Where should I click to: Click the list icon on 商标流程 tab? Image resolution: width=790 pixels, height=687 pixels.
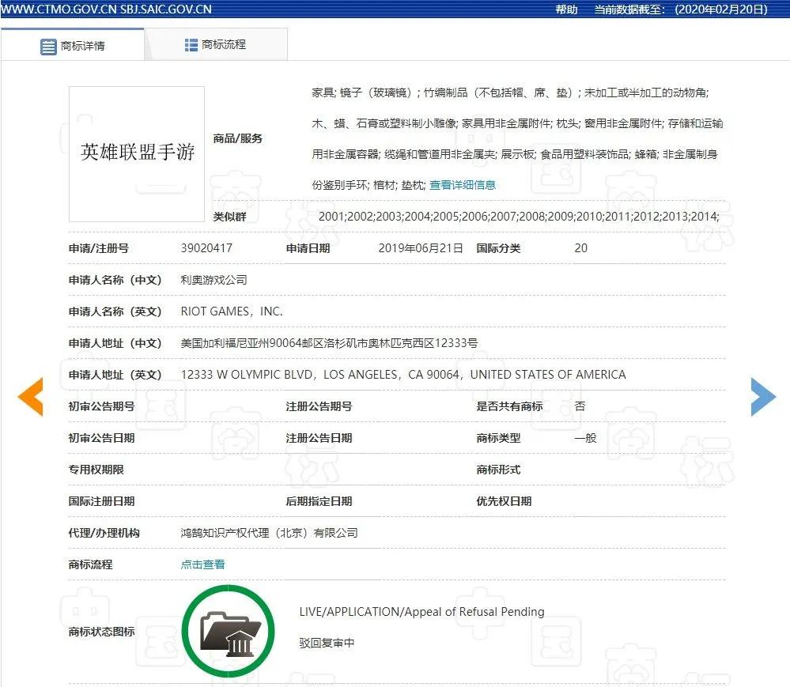point(191,45)
